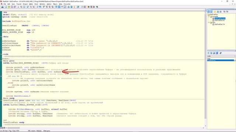Click 'masm - Release' in the status bar

(x=36, y=131)
